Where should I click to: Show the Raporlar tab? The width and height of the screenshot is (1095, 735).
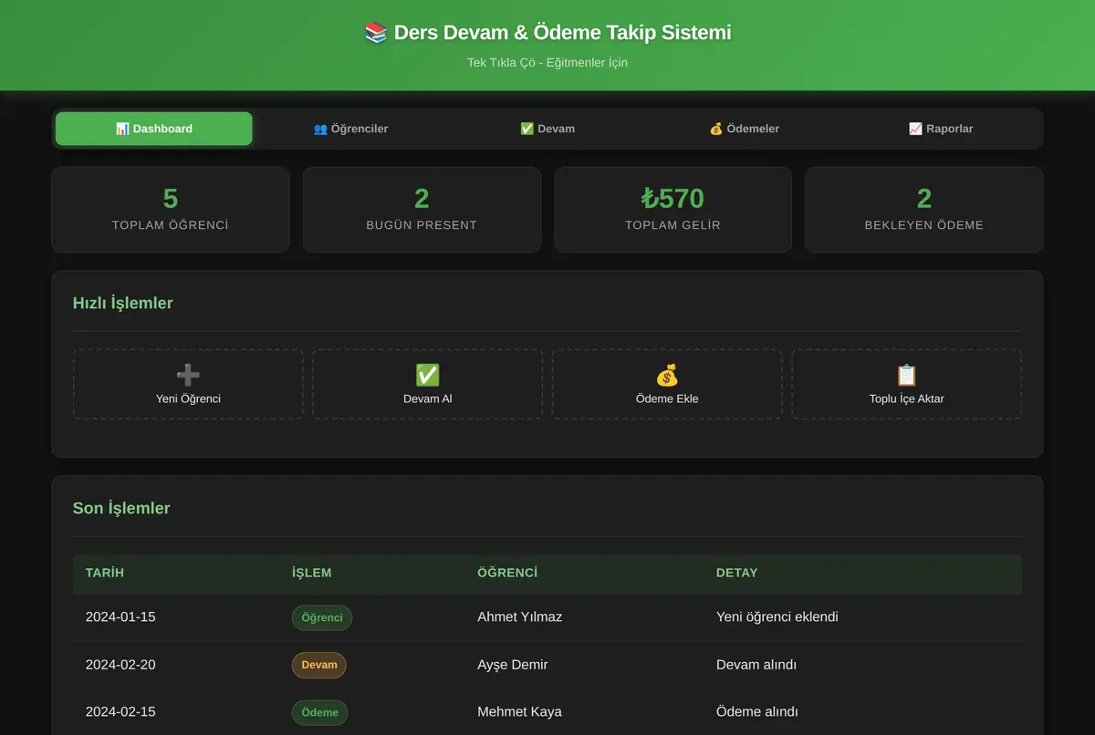click(941, 129)
